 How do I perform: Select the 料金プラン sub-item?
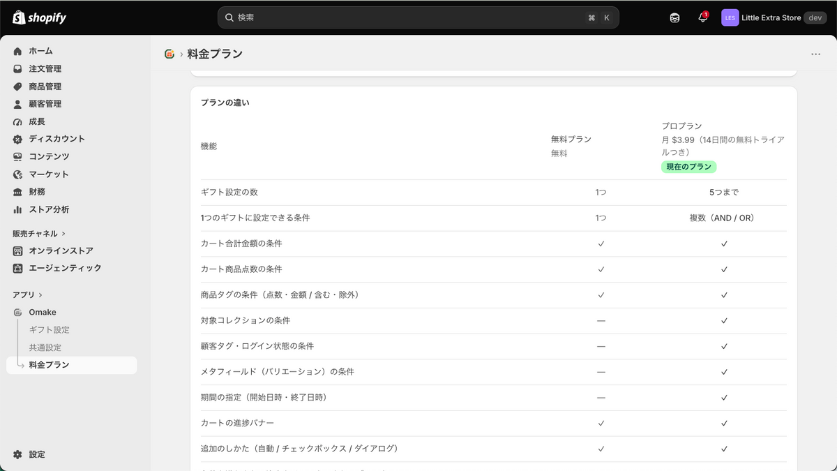coord(72,365)
